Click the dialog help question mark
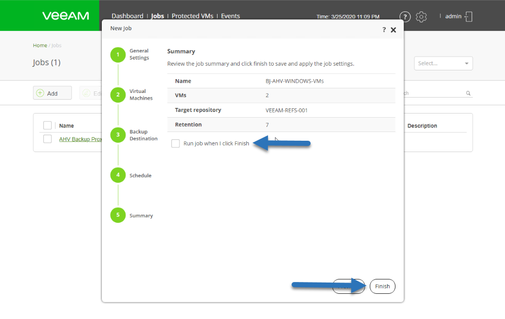 (384, 30)
